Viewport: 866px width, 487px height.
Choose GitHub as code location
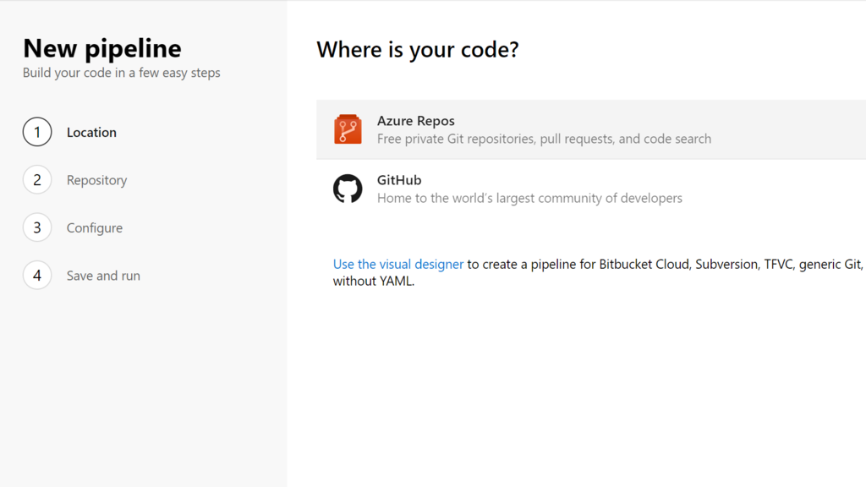[591, 189]
